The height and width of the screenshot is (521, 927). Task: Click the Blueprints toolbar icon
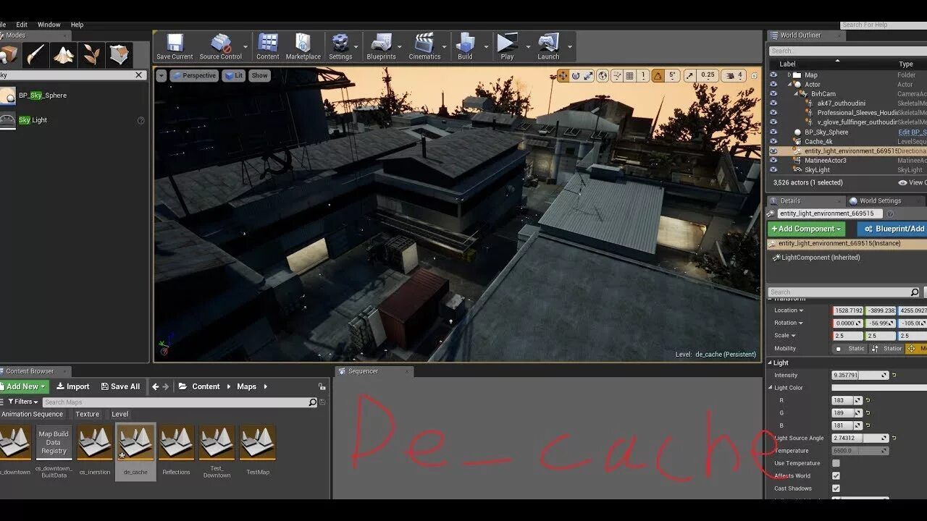point(381,47)
